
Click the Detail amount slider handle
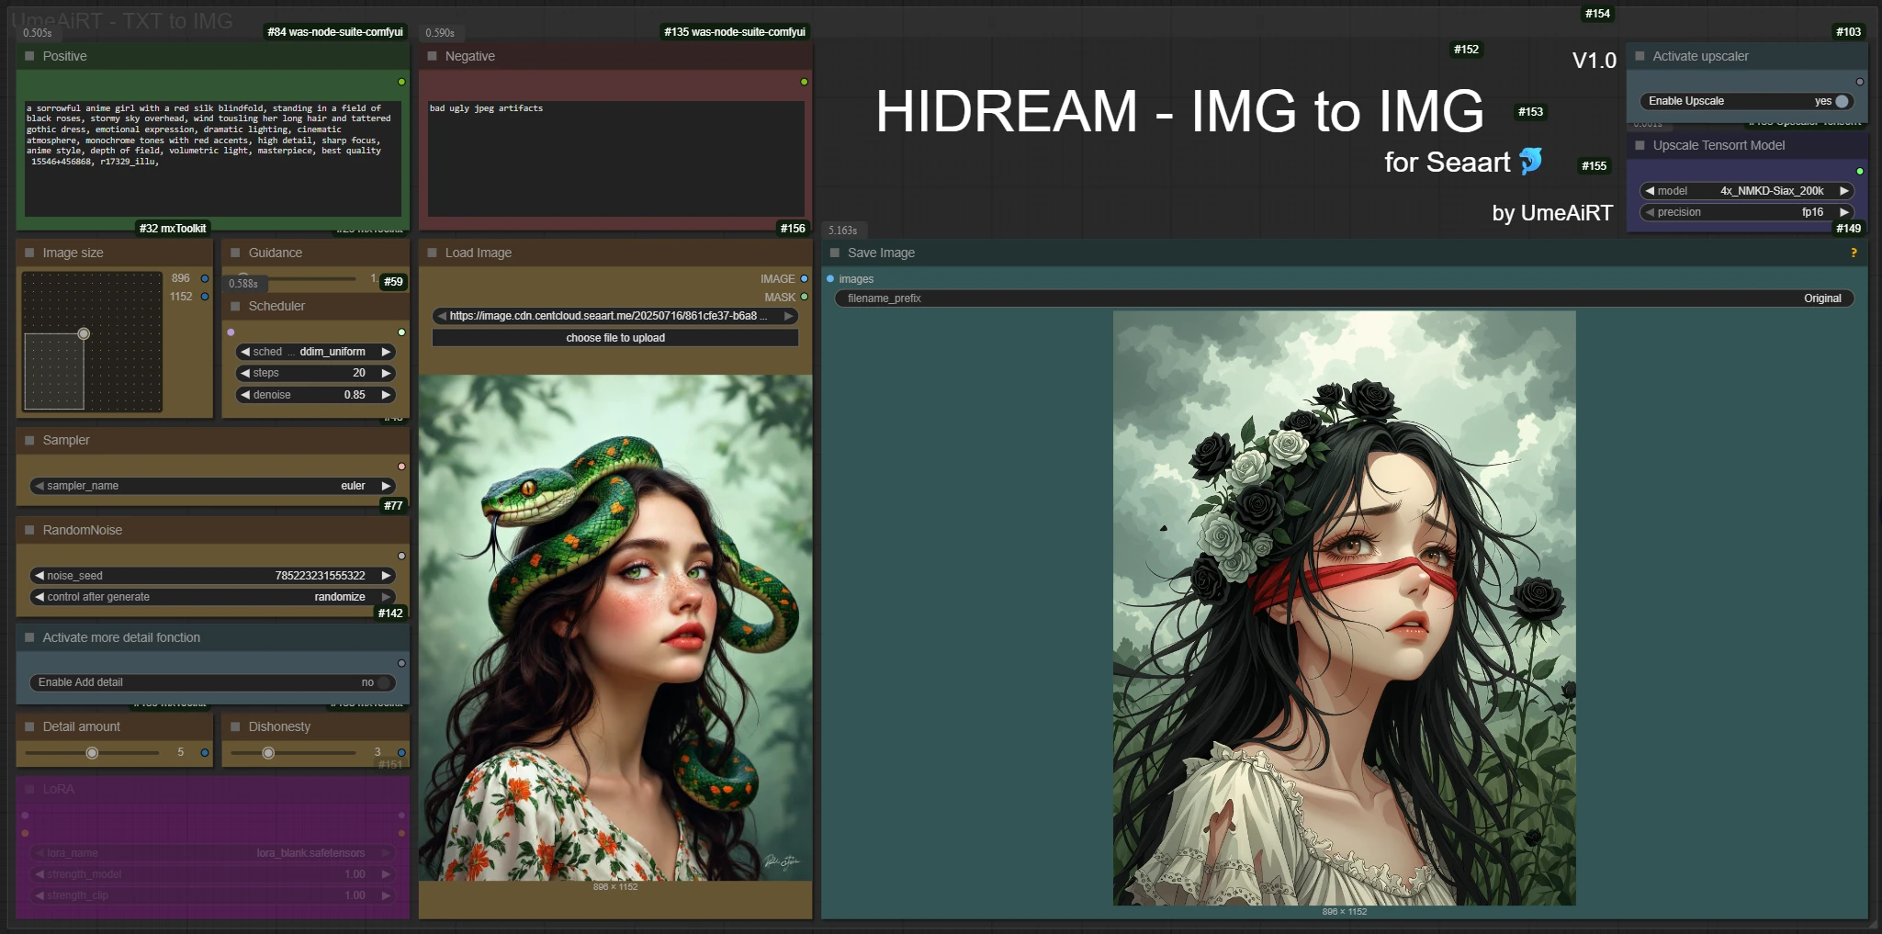coord(92,753)
